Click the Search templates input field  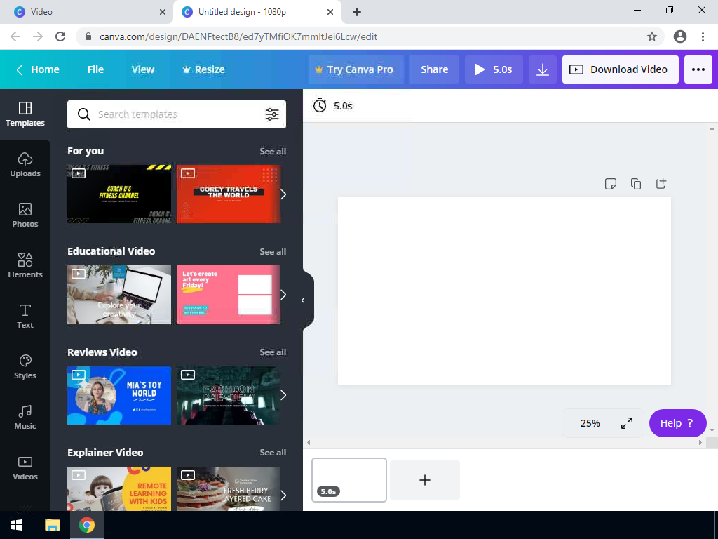[x=177, y=114]
